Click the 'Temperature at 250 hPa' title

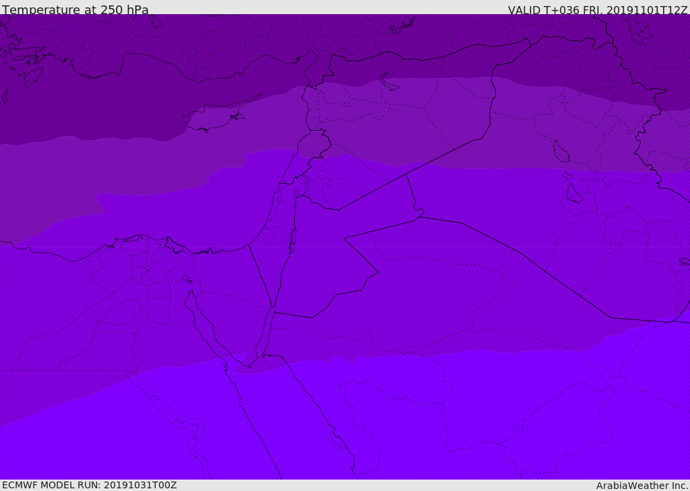(x=75, y=9)
